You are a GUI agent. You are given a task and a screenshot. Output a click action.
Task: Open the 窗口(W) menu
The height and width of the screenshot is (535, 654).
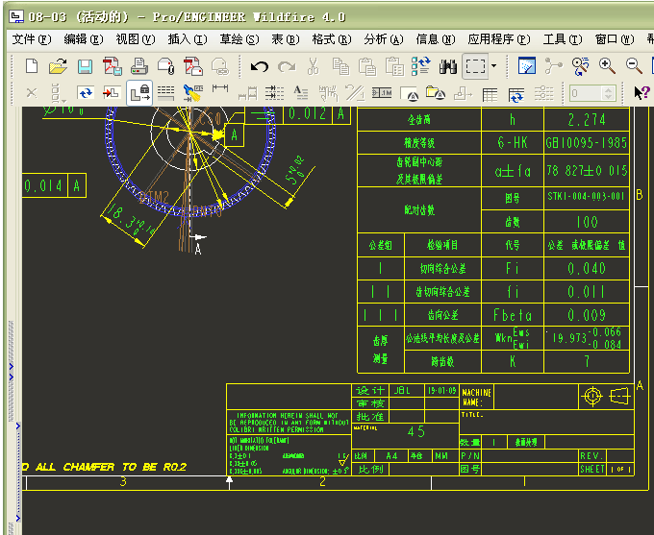(x=615, y=39)
